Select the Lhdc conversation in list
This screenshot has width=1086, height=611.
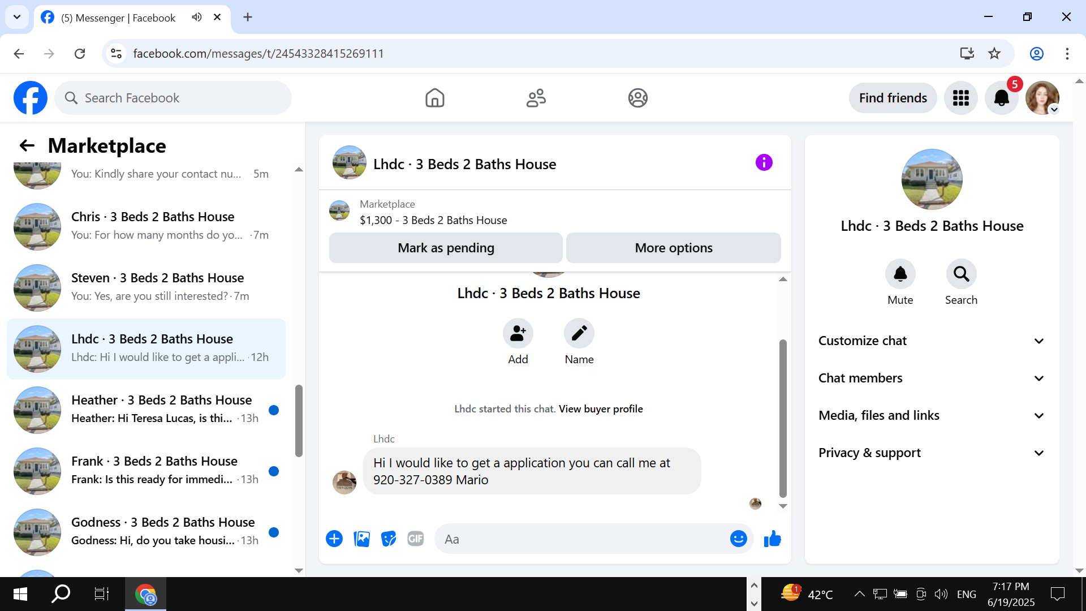coord(146,348)
